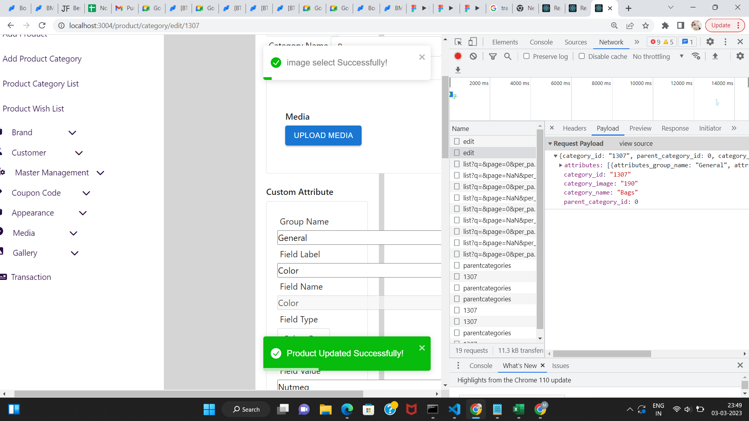749x421 pixels.
Task: Check first list?q=&page=NaN request checkbox
Action: 457,175
